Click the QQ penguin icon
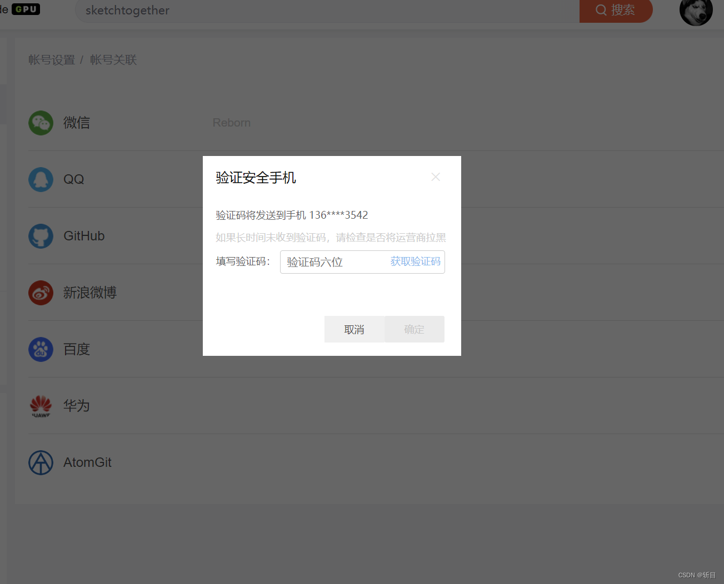 41,179
